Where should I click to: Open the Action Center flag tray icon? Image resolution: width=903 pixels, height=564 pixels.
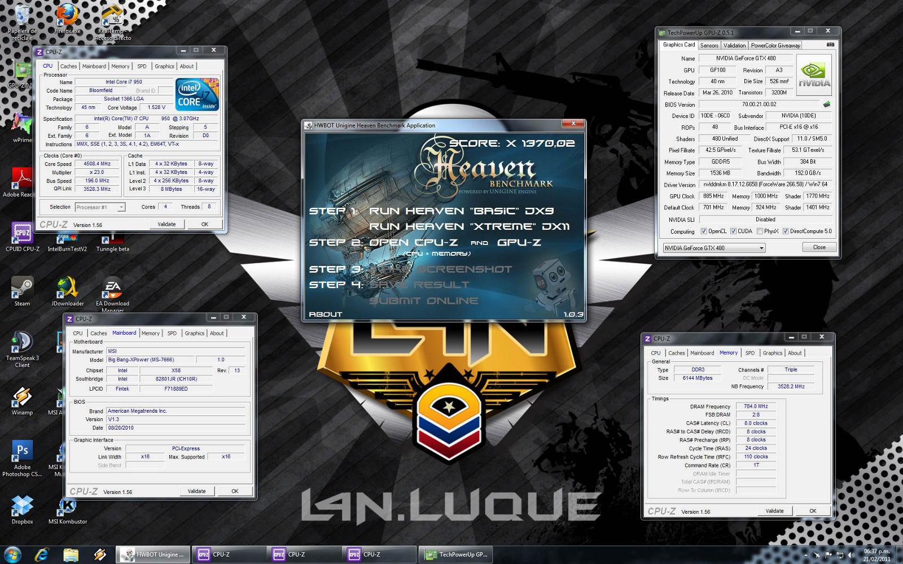pos(829,555)
